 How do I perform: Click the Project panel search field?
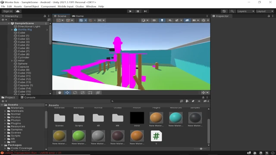tap(145, 101)
